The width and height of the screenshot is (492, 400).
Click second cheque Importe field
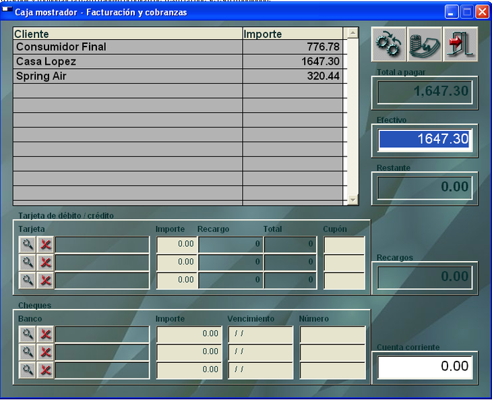[189, 352]
